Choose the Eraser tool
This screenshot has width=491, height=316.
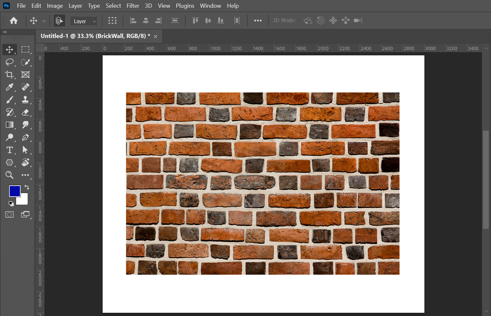pos(25,112)
